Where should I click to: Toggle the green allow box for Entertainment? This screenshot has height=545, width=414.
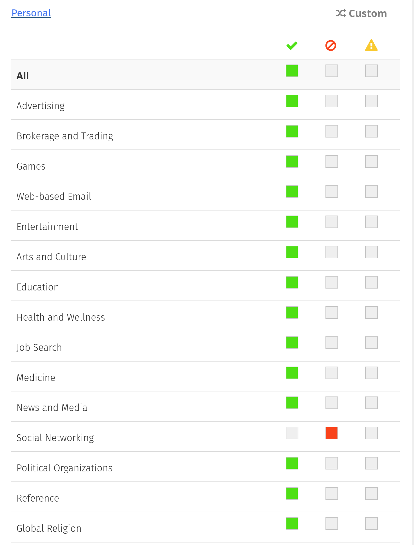(x=292, y=222)
